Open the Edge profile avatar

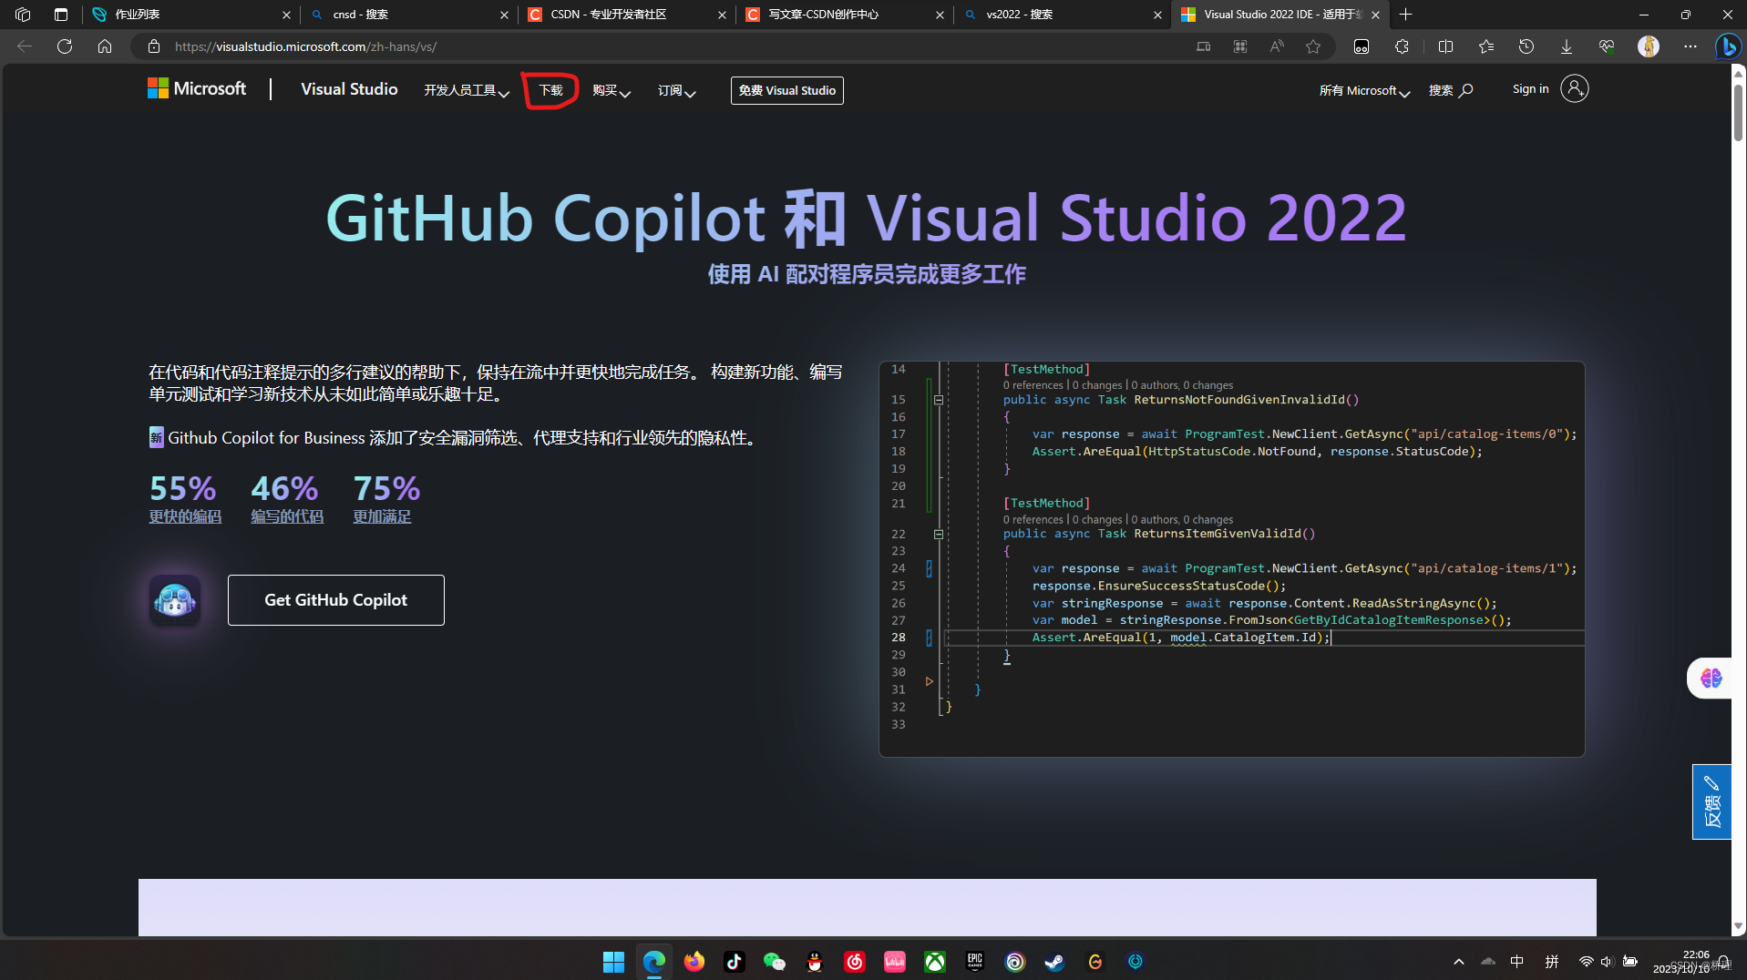pos(1649,46)
